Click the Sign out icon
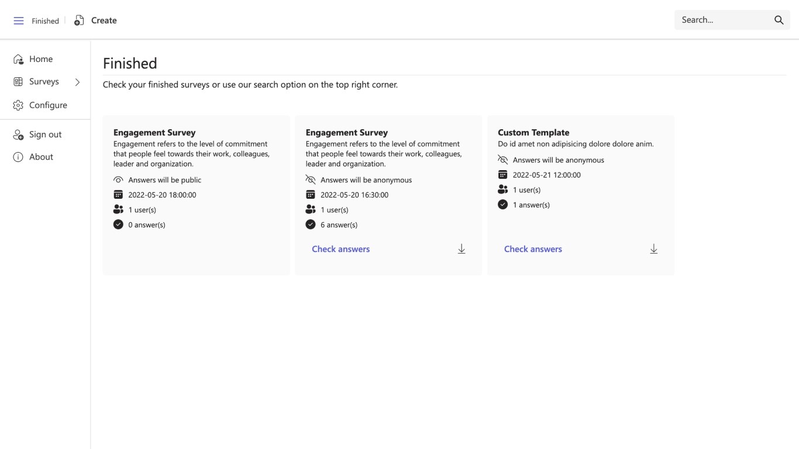Image resolution: width=799 pixels, height=449 pixels. click(18, 134)
